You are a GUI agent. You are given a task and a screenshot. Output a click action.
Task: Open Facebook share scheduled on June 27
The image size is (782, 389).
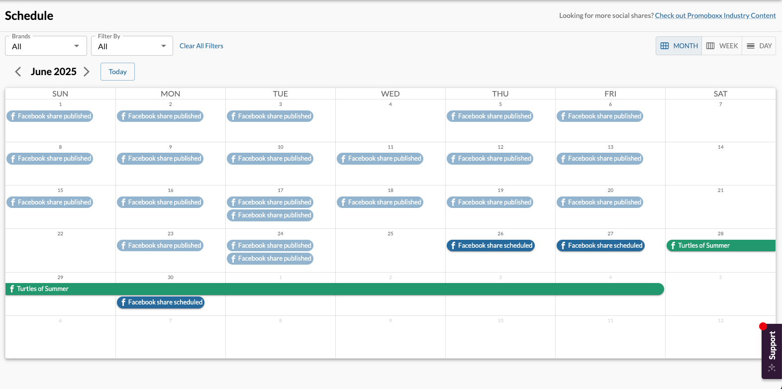(600, 245)
